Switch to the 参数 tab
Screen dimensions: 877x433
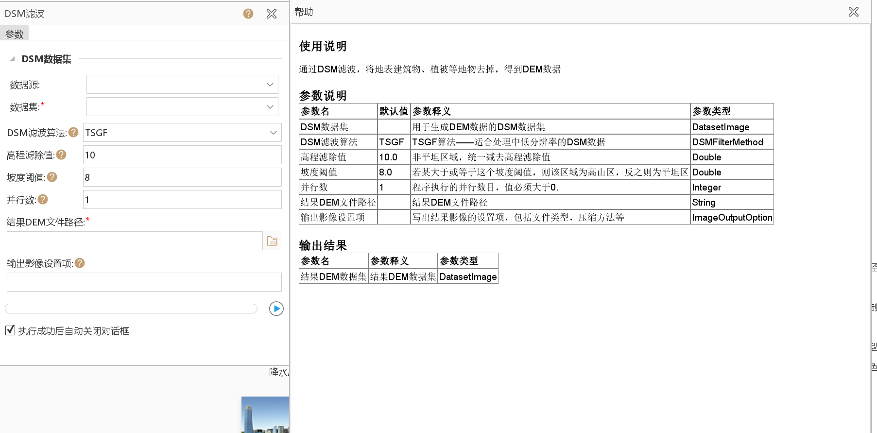pos(15,34)
